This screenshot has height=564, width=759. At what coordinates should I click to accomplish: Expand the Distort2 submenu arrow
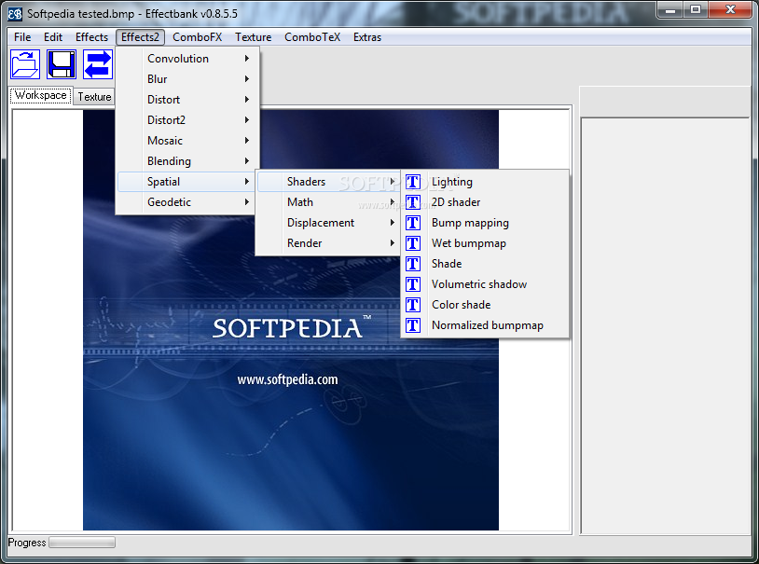247,120
